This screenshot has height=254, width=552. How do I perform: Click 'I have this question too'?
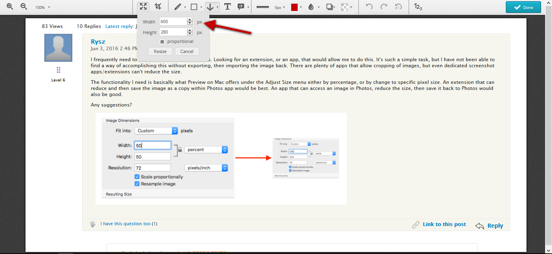click(126, 224)
